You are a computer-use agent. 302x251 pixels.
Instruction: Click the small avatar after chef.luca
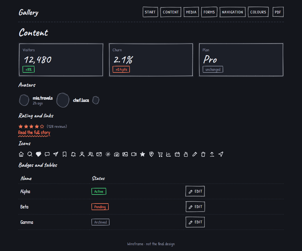click(x=96, y=100)
